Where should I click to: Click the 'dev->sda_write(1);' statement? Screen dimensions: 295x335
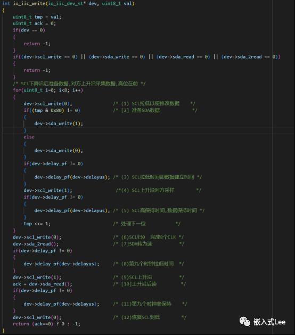(59, 124)
